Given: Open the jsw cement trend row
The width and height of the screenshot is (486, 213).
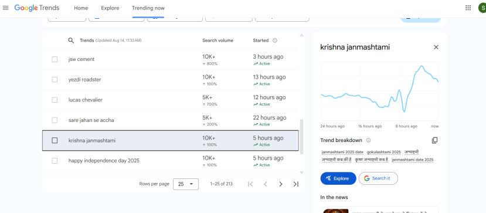Looking at the screenshot, I should [170, 59].
